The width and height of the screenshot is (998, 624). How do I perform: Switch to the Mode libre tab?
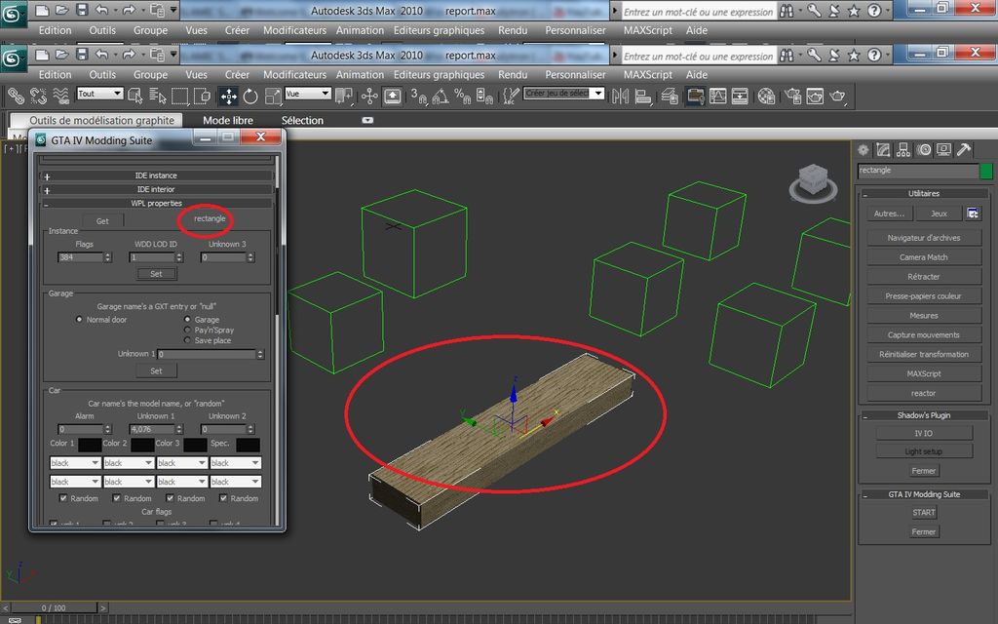pyautogui.click(x=228, y=120)
